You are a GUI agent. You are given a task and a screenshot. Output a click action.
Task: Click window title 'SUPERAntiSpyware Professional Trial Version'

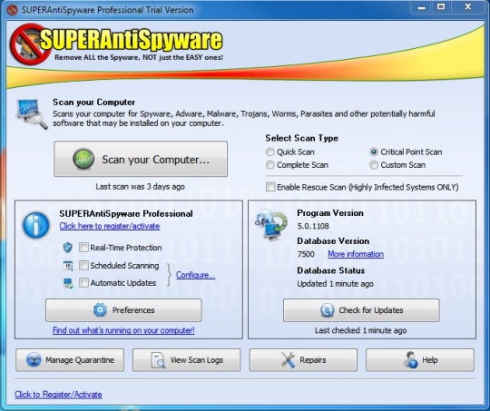[x=107, y=10]
